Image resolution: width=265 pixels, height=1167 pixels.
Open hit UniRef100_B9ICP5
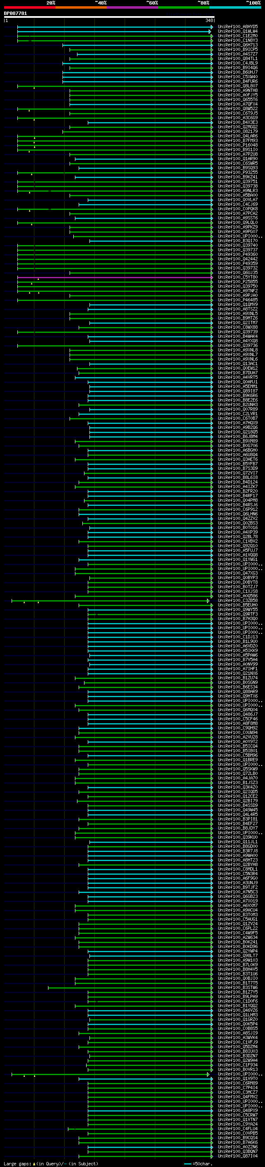click(x=238, y=49)
